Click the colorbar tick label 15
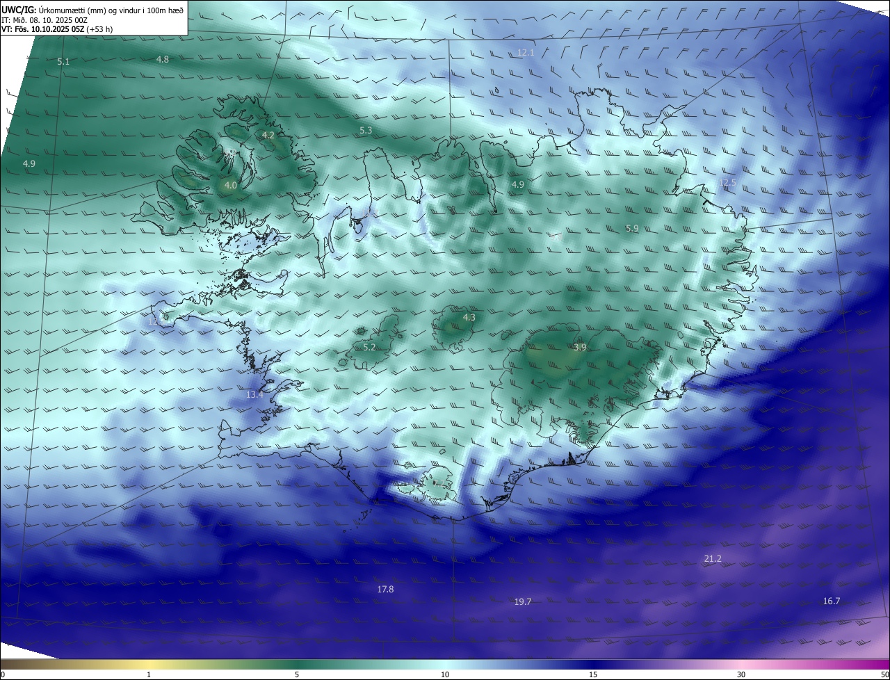 click(x=593, y=674)
